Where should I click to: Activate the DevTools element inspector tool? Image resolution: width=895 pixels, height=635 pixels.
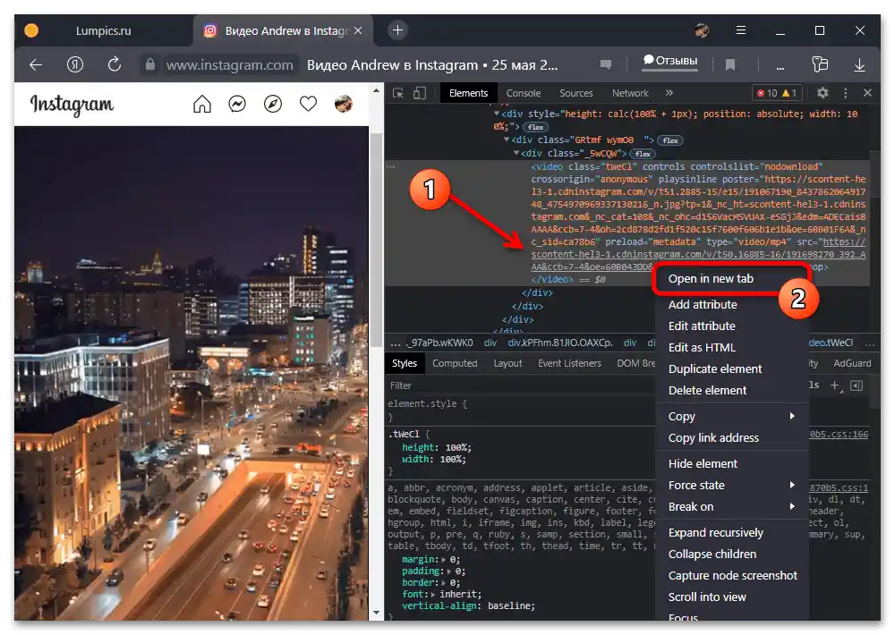click(x=398, y=93)
